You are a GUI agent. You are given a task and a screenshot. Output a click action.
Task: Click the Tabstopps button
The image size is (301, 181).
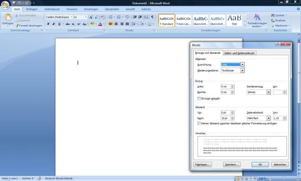point(203,164)
